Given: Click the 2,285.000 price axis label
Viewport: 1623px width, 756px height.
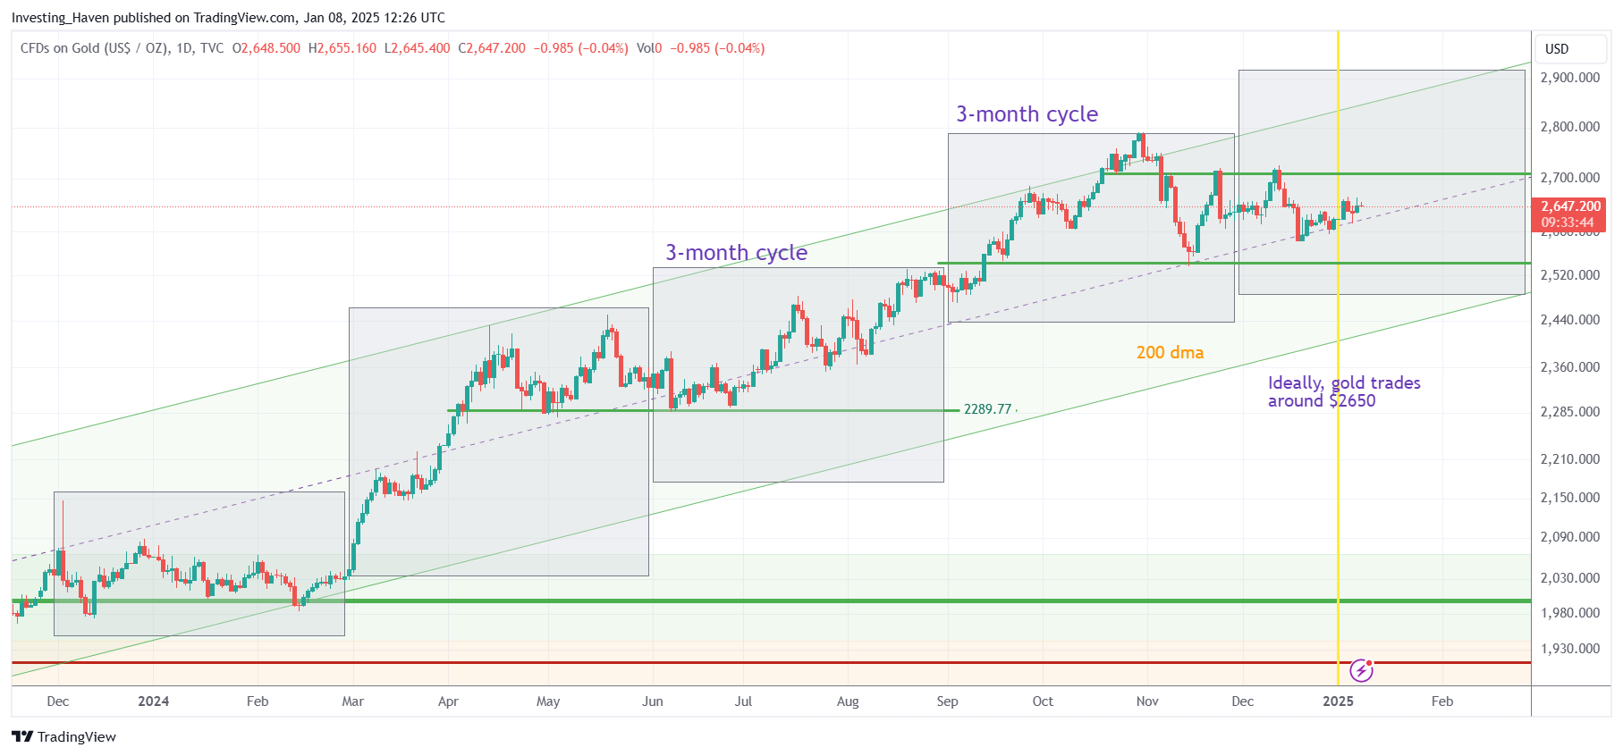Looking at the screenshot, I should pyautogui.click(x=1569, y=412).
